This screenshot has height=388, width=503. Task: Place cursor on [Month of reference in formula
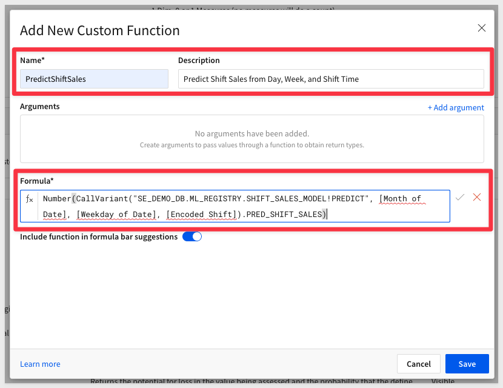[400, 198]
